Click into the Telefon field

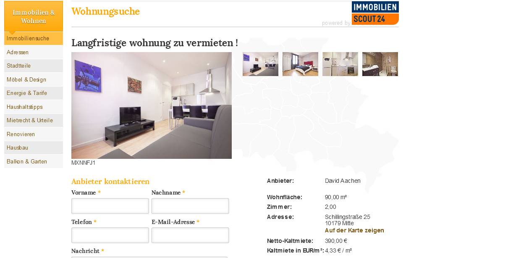coord(110,235)
